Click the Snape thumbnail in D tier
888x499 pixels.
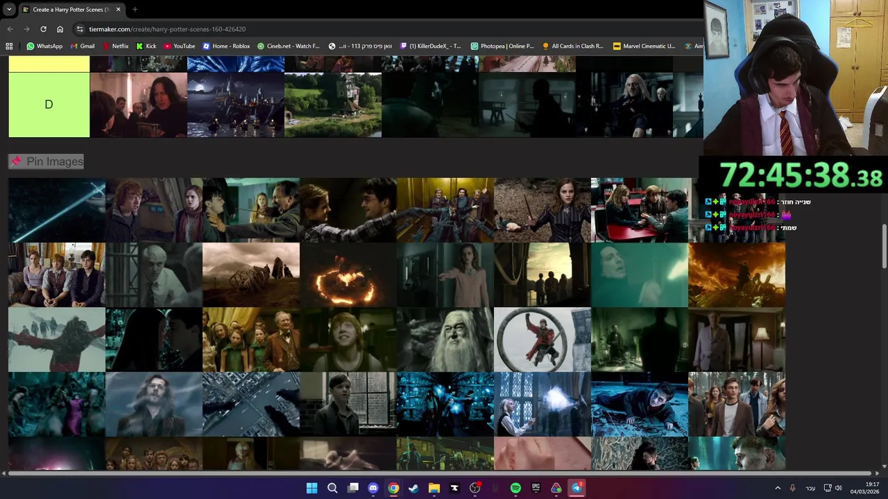pos(139,105)
